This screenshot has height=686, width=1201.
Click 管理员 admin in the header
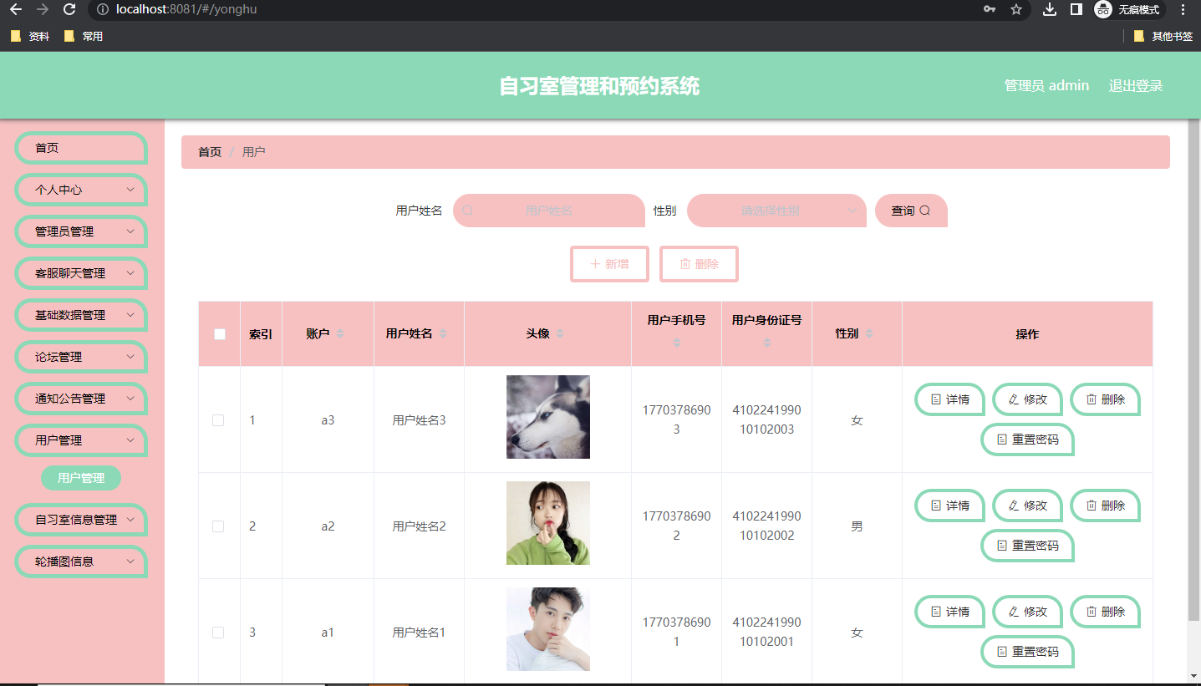click(1046, 85)
